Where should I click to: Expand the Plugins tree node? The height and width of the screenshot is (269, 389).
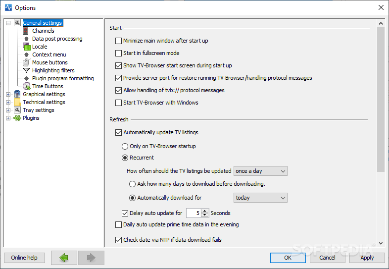[x=8, y=118]
